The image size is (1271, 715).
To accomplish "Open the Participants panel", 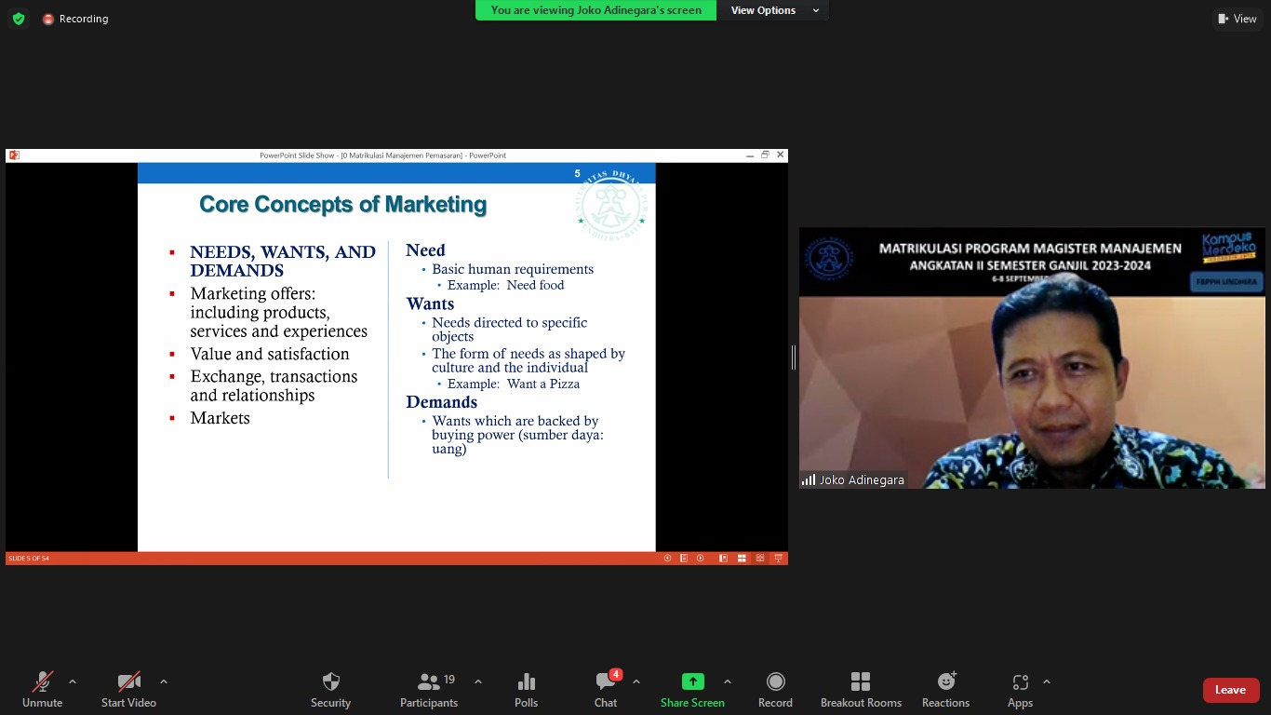I will pyautogui.click(x=429, y=690).
